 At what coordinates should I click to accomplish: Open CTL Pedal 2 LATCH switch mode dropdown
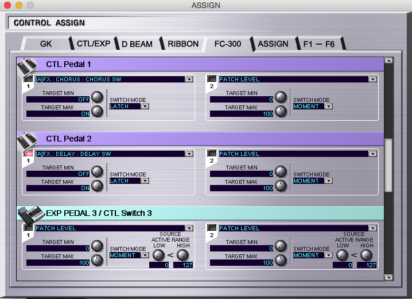145,181
